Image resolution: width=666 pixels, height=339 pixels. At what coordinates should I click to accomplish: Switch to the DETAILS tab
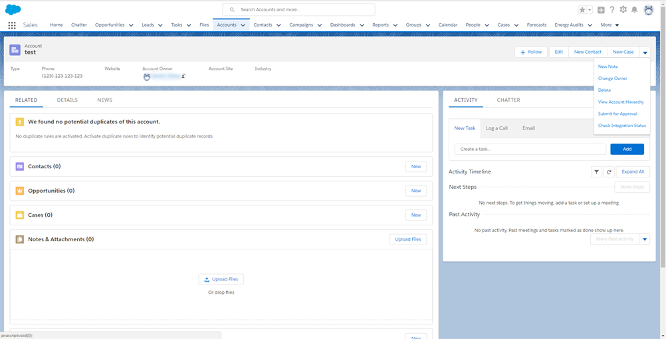pos(67,100)
